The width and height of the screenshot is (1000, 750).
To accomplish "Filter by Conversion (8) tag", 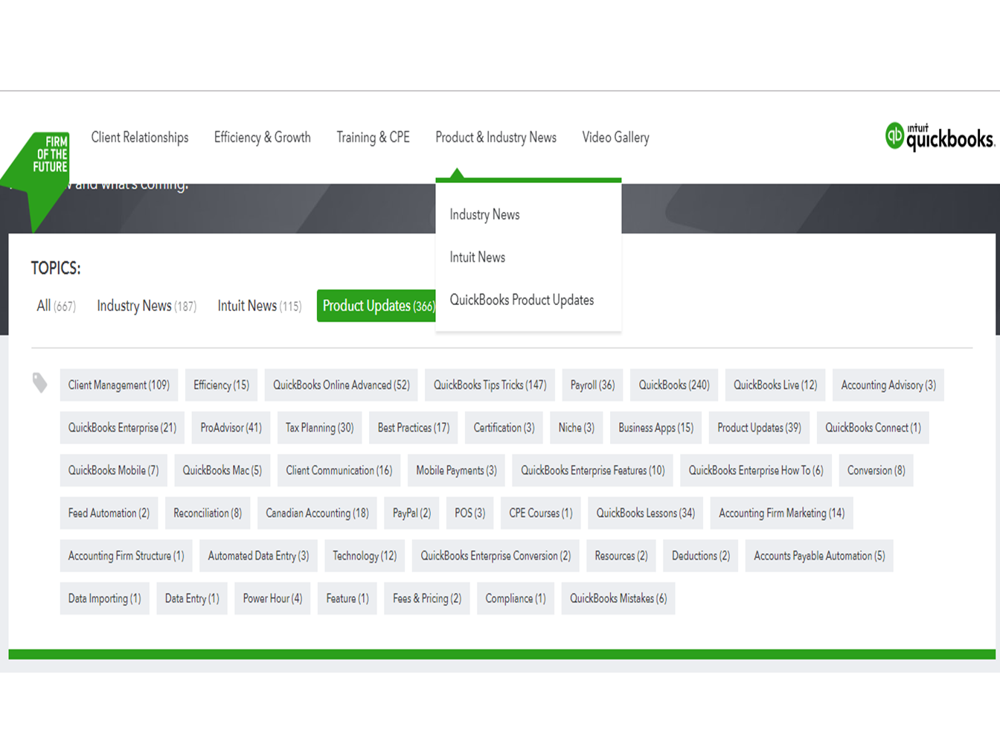I will (876, 470).
